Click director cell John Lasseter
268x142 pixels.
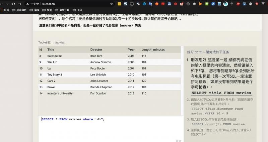pyautogui.click(x=99, y=81)
